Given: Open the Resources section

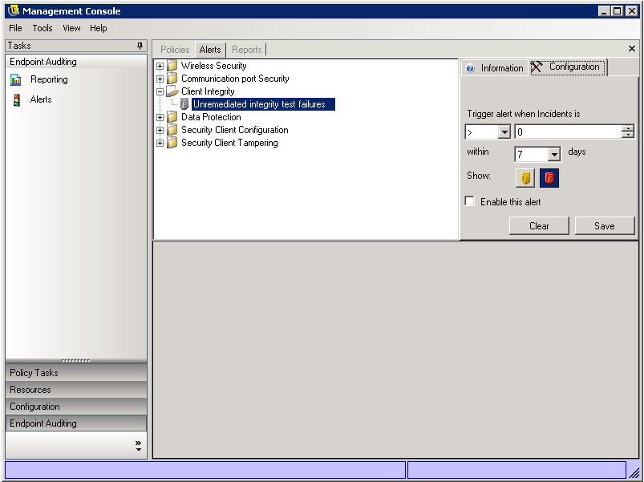Looking at the screenshot, I should click(76, 389).
